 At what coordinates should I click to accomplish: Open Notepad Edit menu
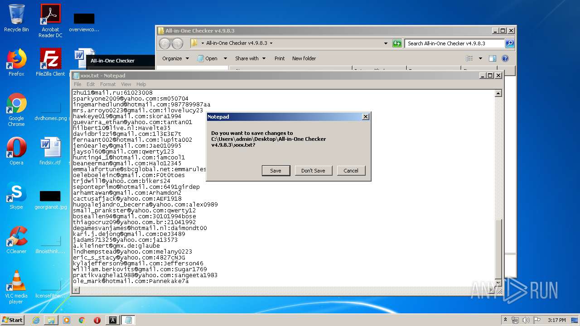[91, 84]
